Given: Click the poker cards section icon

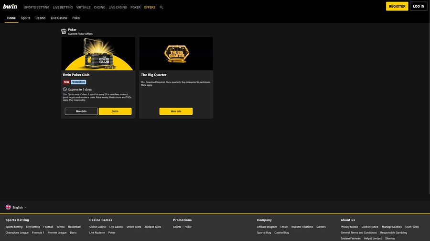Looking at the screenshot, I should pyautogui.click(x=64, y=31).
